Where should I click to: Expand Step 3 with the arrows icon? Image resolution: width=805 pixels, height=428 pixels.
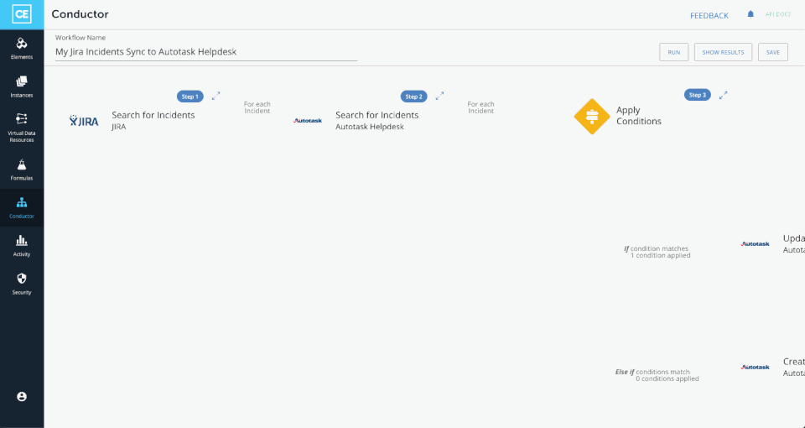click(x=724, y=95)
